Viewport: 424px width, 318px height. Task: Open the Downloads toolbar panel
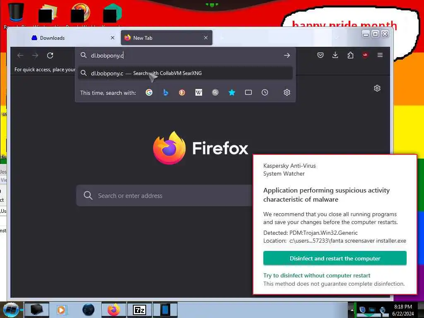[335, 55]
